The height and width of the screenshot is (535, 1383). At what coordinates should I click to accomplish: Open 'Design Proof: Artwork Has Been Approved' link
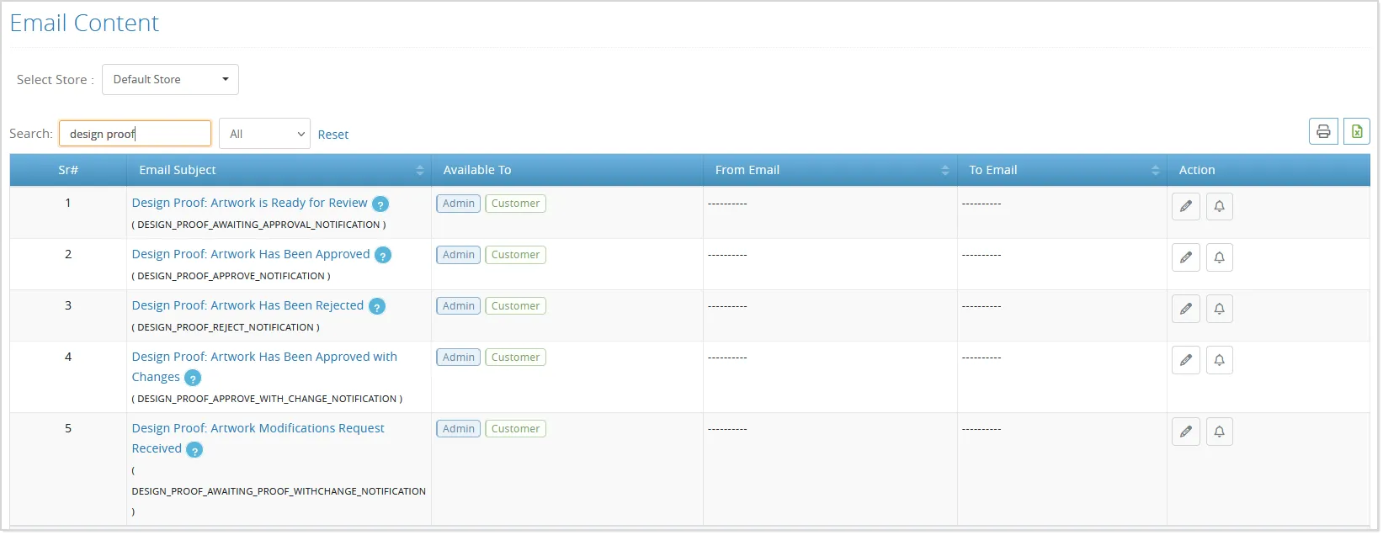251,254
